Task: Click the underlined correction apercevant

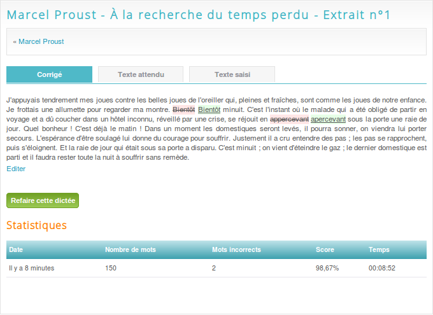Action: [x=328, y=119]
